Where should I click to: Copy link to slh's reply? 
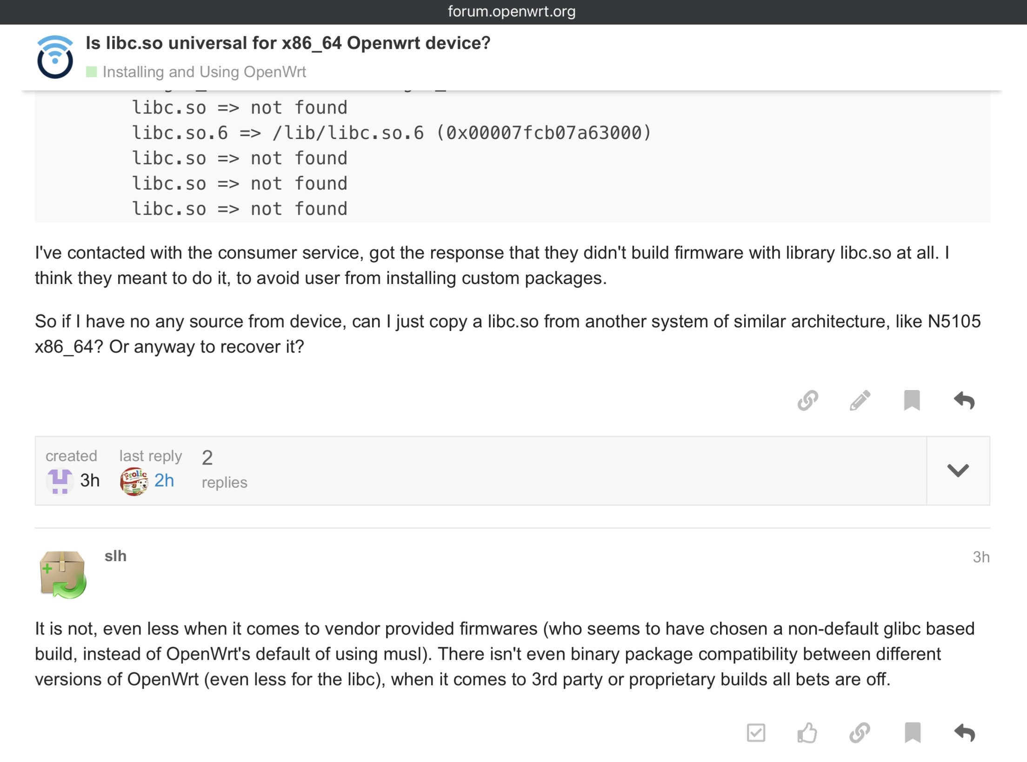[x=860, y=733]
